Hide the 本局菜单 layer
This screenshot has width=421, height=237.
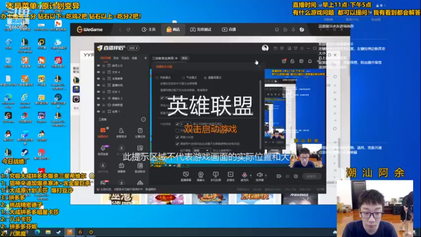tap(98, 78)
